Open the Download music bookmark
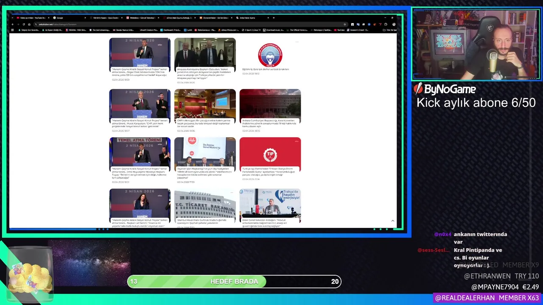This screenshot has height=305, width=543. pyautogui.click(x=274, y=30)
